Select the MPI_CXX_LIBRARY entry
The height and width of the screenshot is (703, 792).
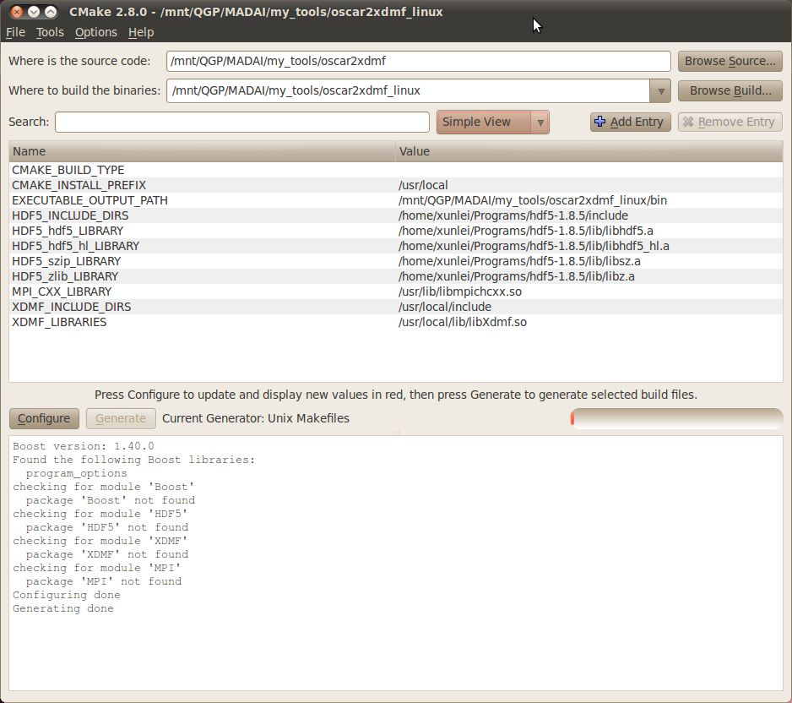tap(62, 292)
